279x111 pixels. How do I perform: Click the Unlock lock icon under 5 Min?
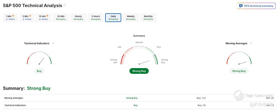[23, 19]
